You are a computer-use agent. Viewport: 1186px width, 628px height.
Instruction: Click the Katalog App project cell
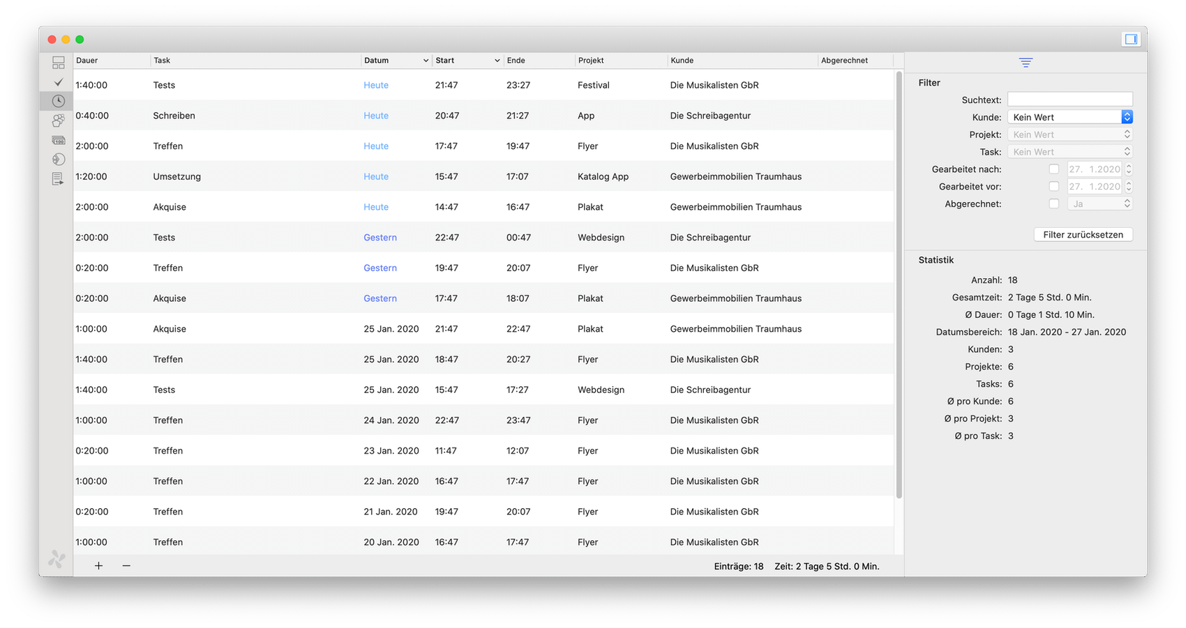(x=603, y=176)
